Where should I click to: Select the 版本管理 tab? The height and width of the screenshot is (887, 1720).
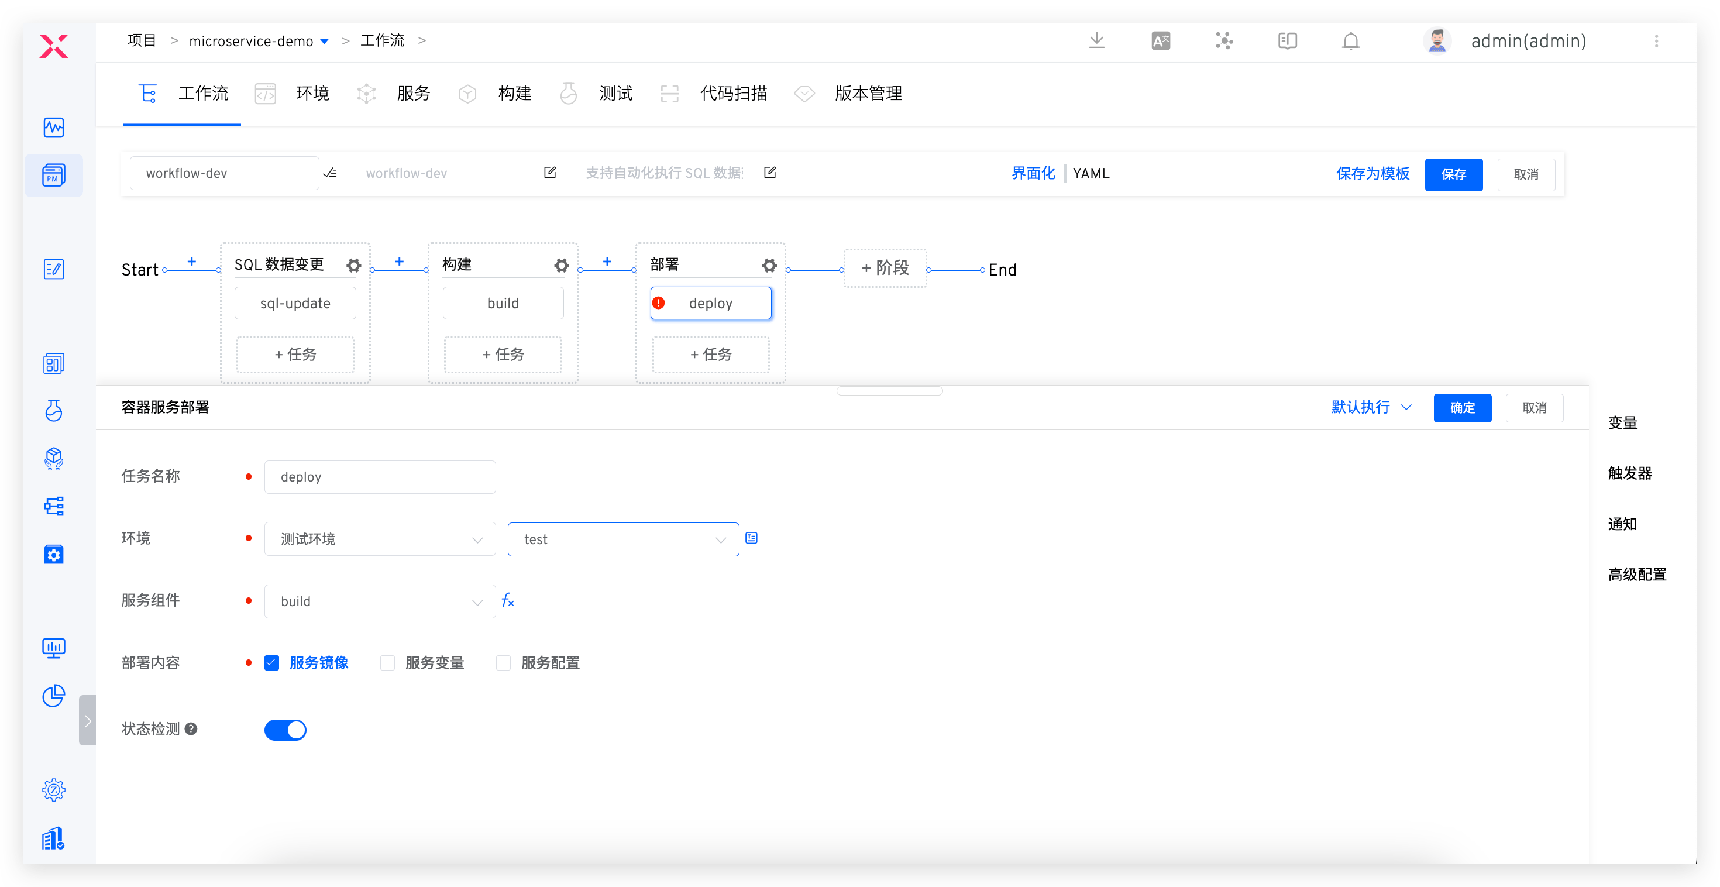pos(848,93)
